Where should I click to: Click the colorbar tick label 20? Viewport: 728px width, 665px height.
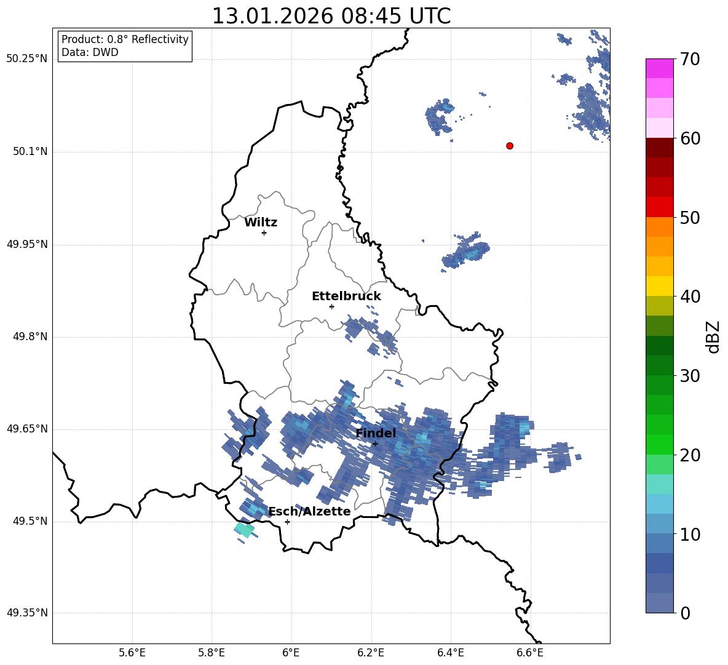pos(690,455)
